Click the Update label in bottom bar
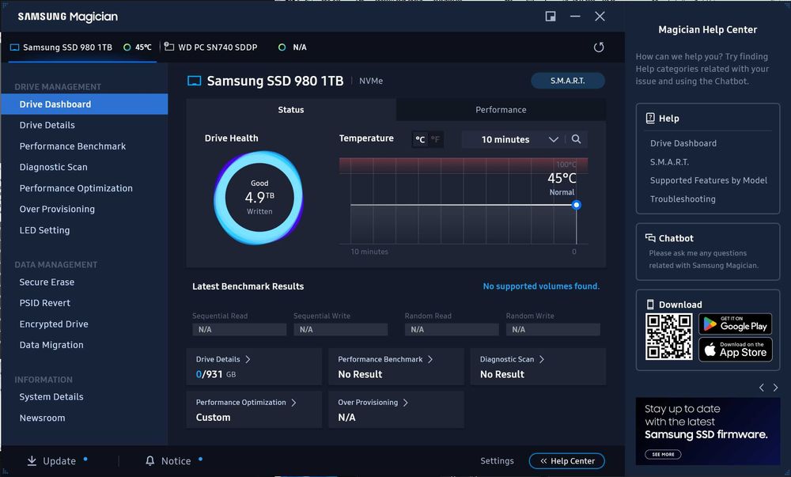This screenshot has height=477, width=791. [x=59, y=461]
